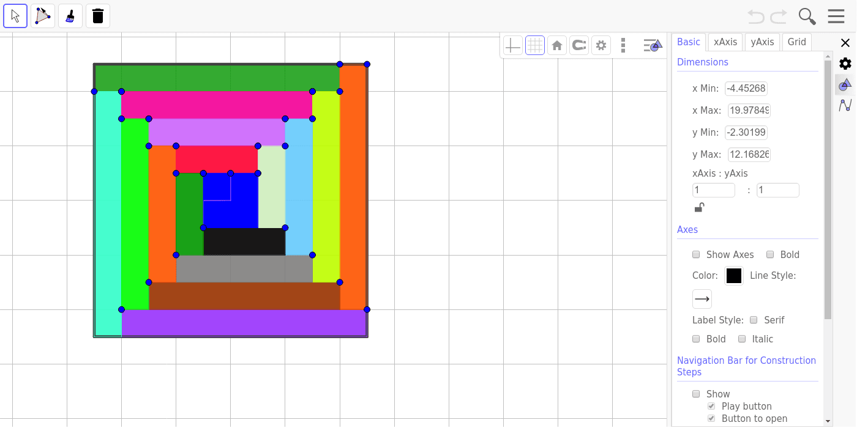
Task: Click the panel scrollbar down arrow
Action: 828,421
